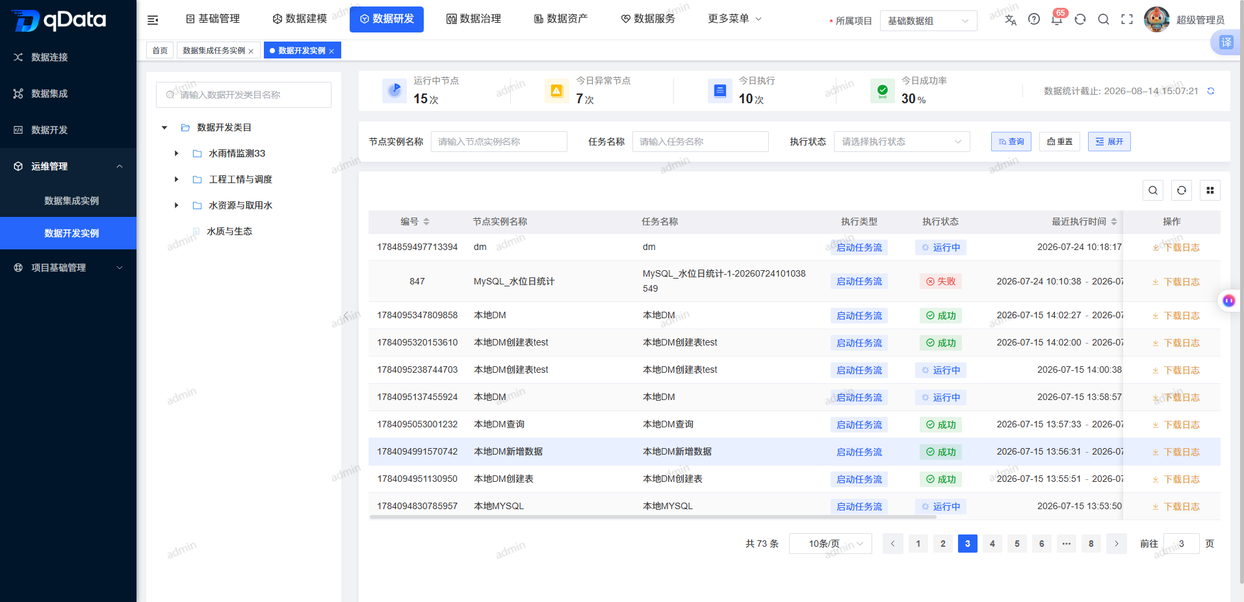Image resolution: width=1244 pixels, height=602 pixels.
Task: Close the 数据集成任务实例 tab
Action: click(251, 51)
